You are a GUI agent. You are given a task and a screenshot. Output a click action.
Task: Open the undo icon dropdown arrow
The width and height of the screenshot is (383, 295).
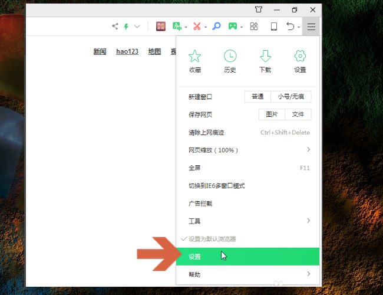tap(299, 27)
